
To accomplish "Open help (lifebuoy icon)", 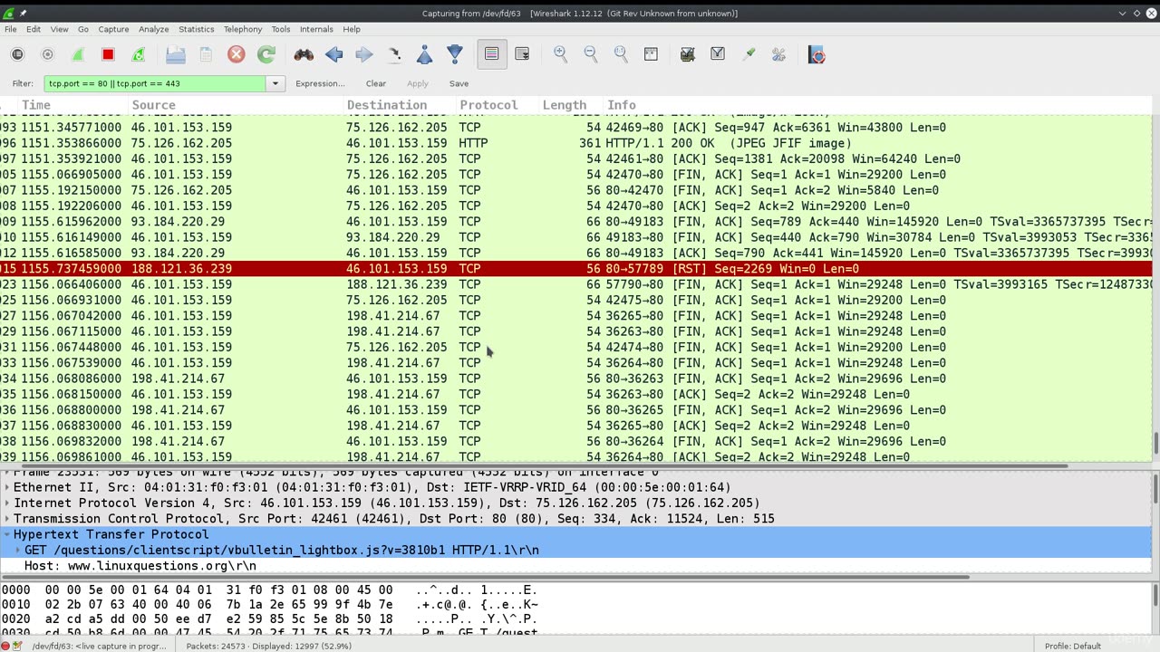I will click(817, 54).
